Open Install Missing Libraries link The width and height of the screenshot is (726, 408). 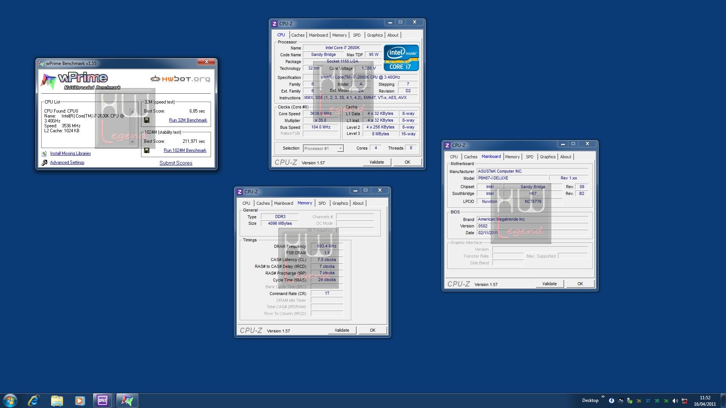70,153
